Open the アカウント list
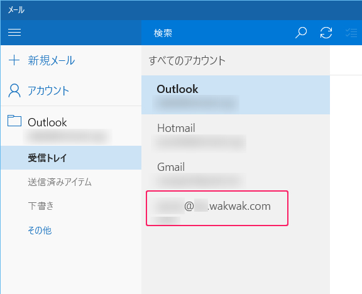 coord(48,90)
